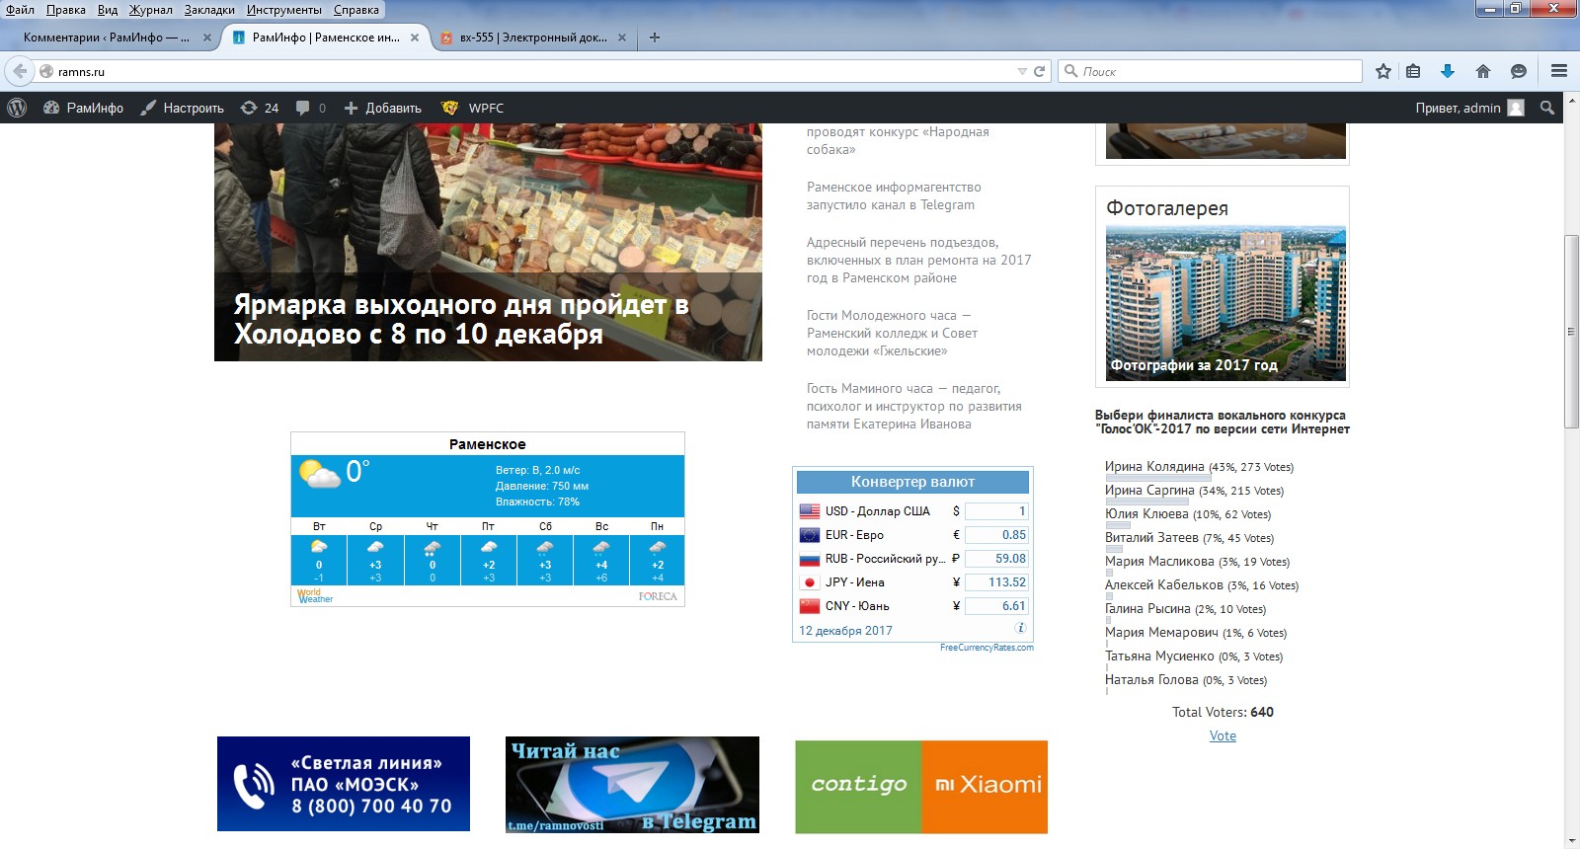Open the Вид menu
Viewport: 1580px width, 849px height.
pos(108,10)
